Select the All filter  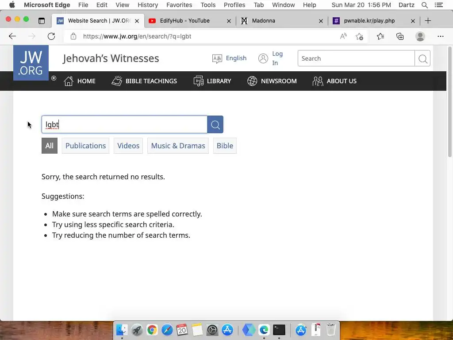50,146
